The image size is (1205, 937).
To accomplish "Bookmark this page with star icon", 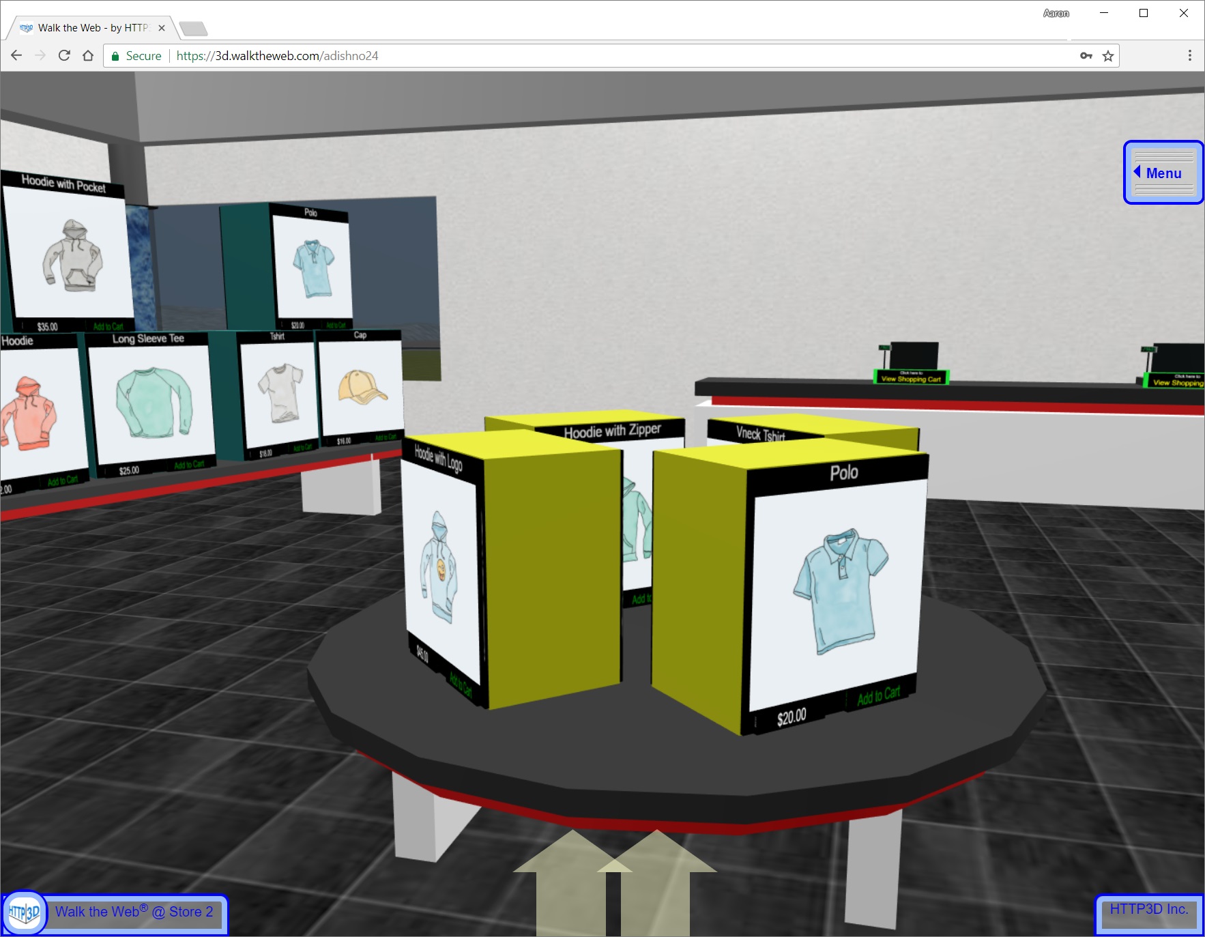I will [1108, 55].
